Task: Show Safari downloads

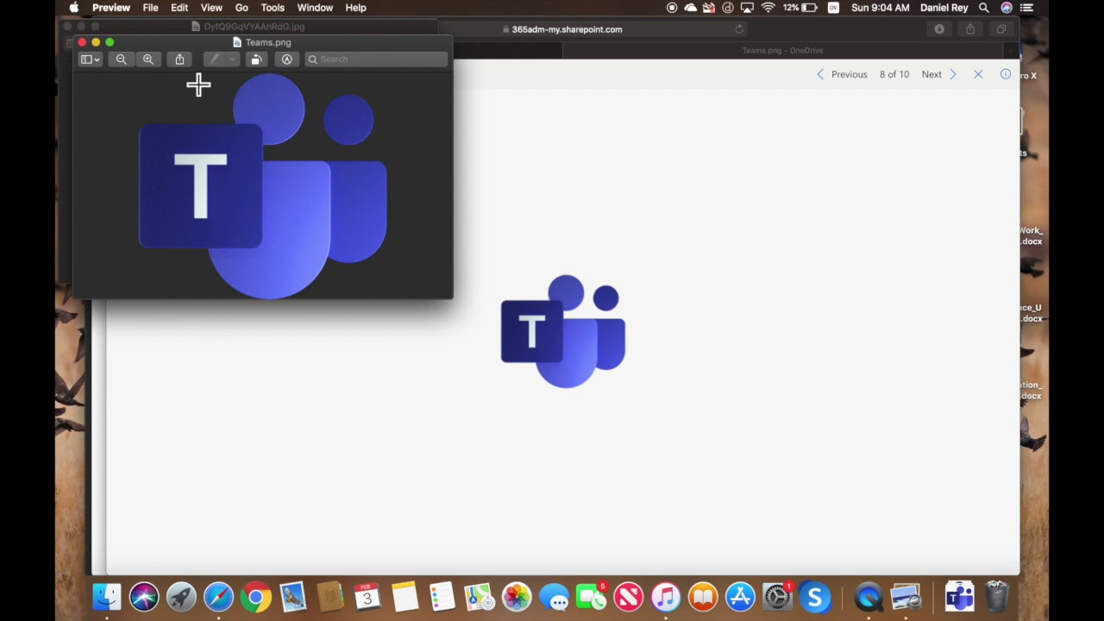Action: pos(939,29)
